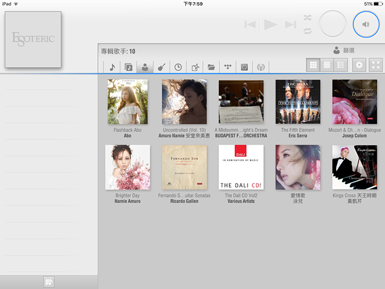The width and height of the screenshot is (385, 289).
Task: Open The Dali CD Vol2 cover
Action: 241,167
